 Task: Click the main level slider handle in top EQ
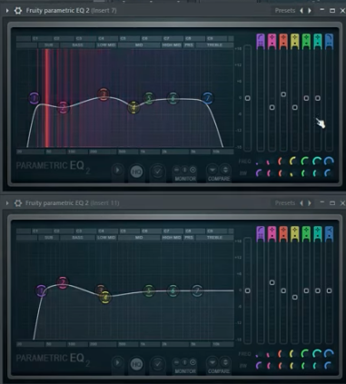(248, 98)
